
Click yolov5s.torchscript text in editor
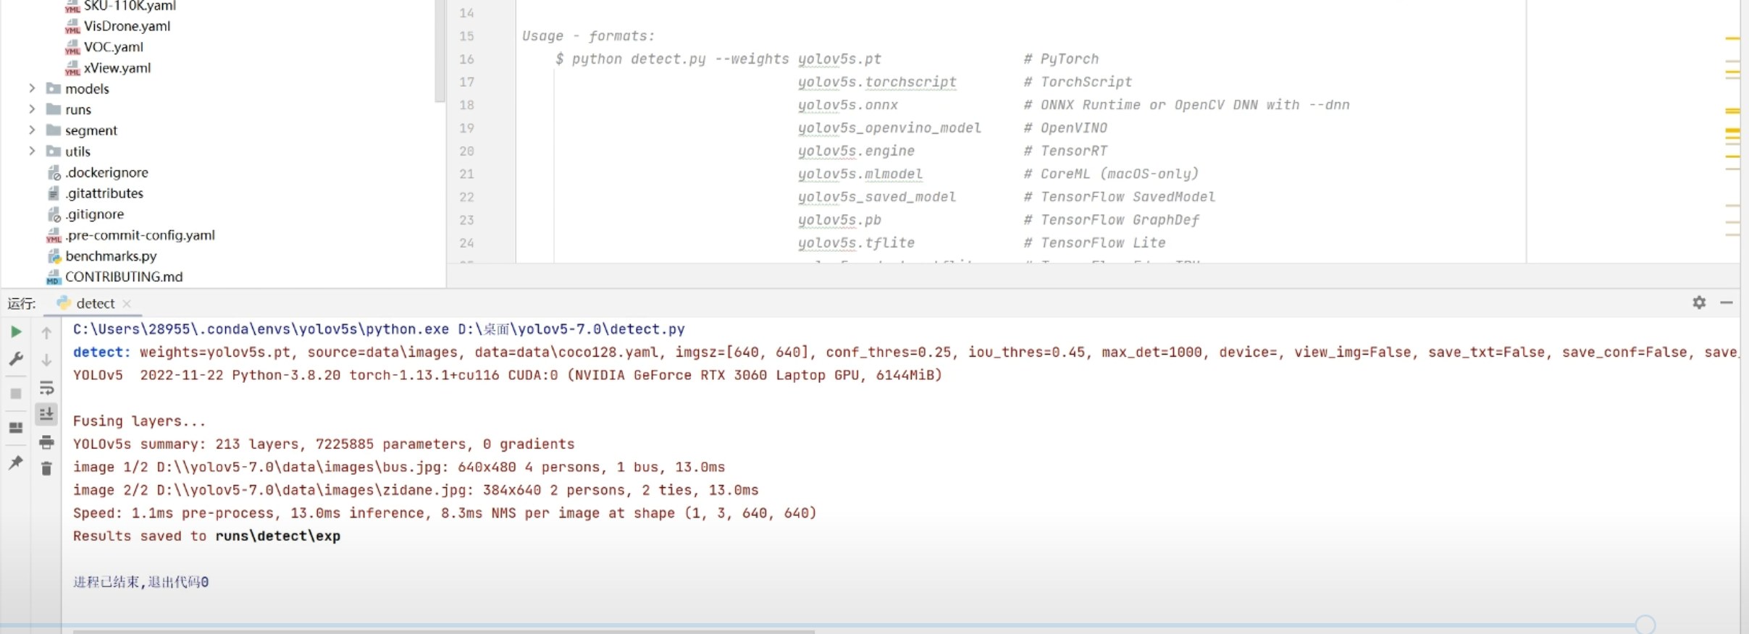pos(877,83)
